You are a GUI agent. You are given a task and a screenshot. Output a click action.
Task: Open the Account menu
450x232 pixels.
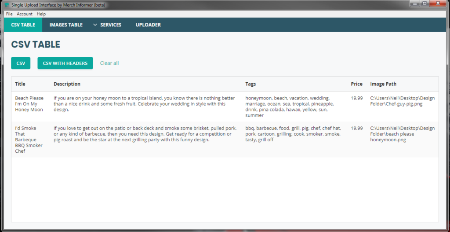(25, 14)
